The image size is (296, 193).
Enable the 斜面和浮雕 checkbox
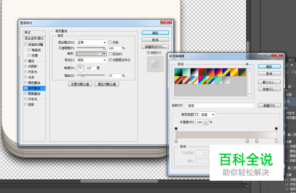(x=26, y=44)
